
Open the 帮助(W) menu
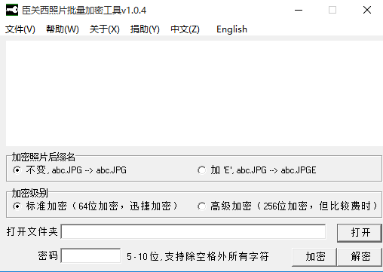point(63,29)
